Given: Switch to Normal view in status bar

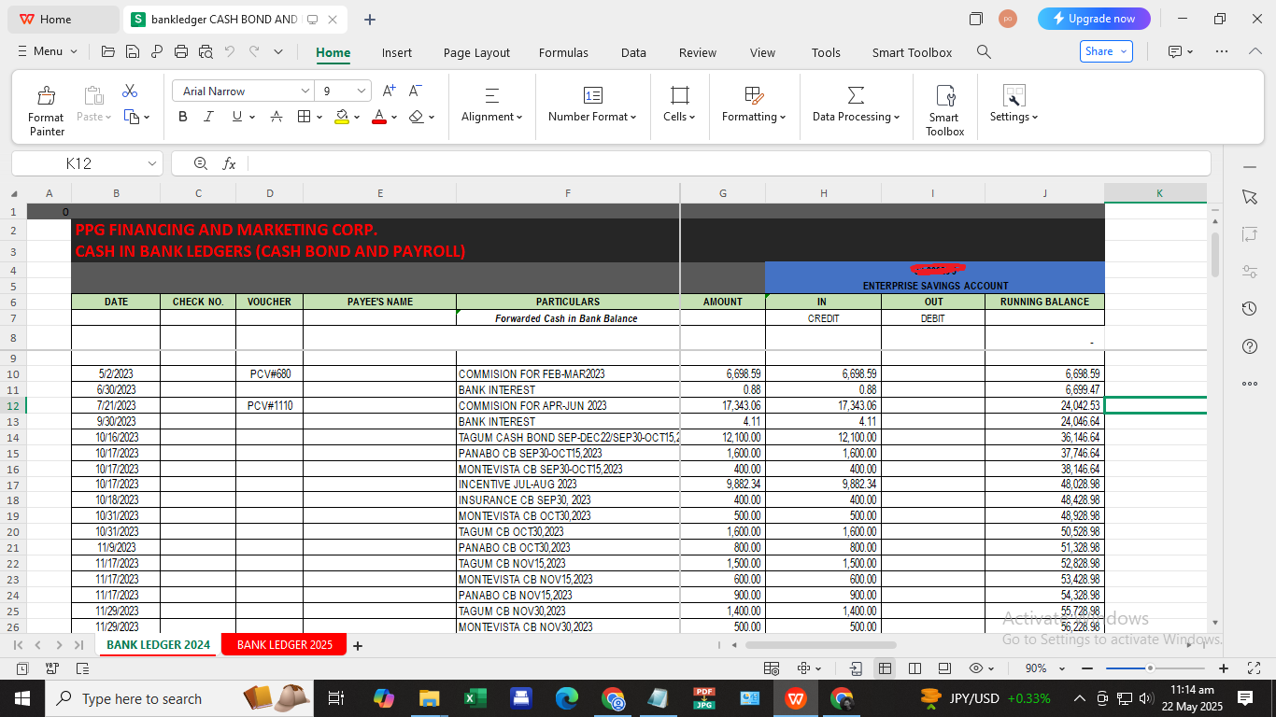Looking at the screenshot, I should 884,668.
